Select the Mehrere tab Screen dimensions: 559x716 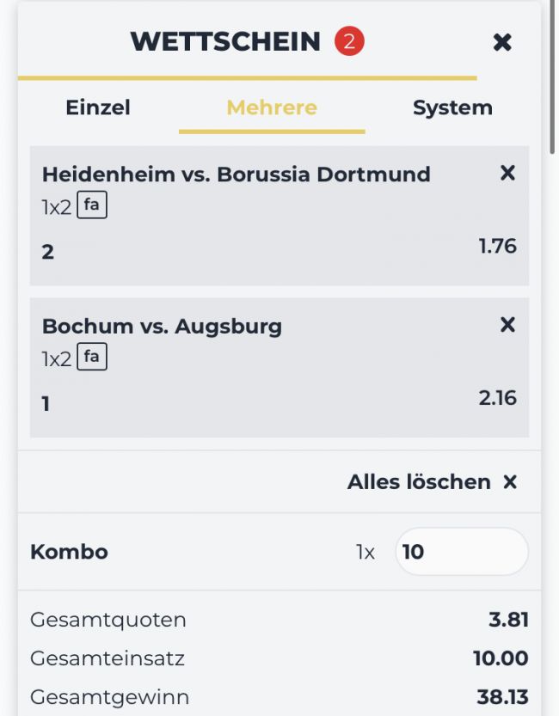click(272, 107)
